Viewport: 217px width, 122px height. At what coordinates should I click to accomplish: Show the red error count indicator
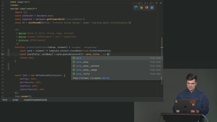135,3
